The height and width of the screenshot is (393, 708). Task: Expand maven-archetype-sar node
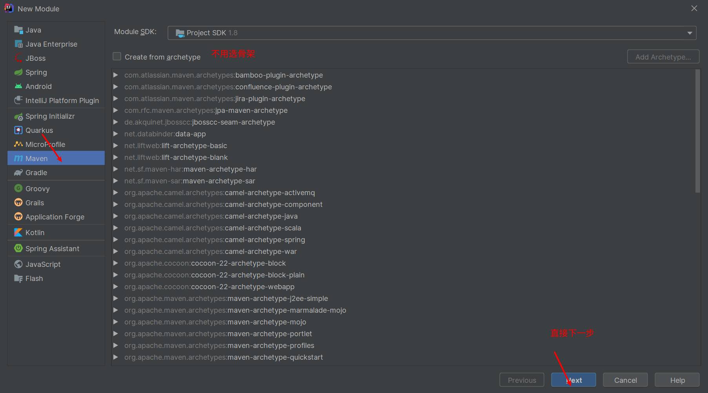click(x=116, y=181)
